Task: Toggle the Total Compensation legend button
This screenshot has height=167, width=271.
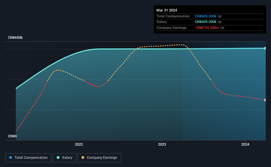Action: coord(28,158)
